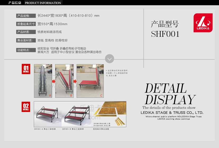Click the model number SHF001
The image size is (219, 148).
[165, 34]
